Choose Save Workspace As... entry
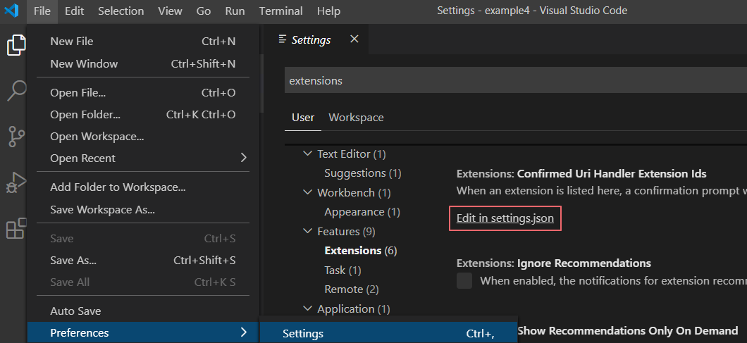 tap(143, 210)
